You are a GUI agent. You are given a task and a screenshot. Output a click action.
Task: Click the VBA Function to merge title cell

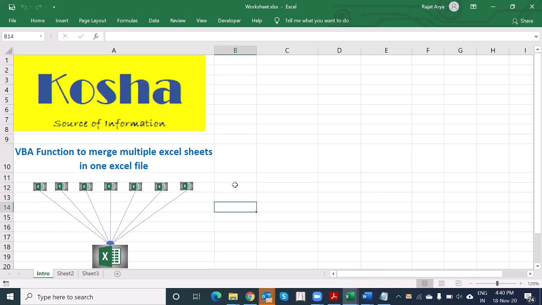113,158
